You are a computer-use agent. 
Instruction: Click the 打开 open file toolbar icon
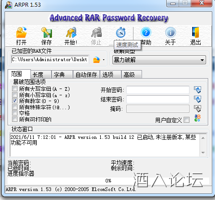pyautogui.click(x=21, y=32)
